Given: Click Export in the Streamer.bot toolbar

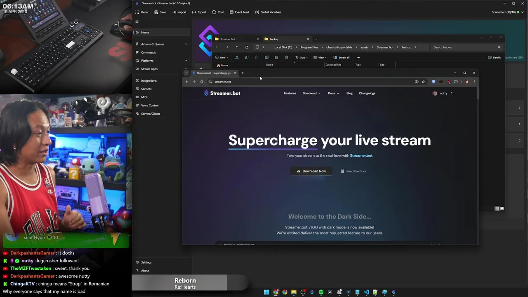Looking at the screenshot, I should click(199, 12).
